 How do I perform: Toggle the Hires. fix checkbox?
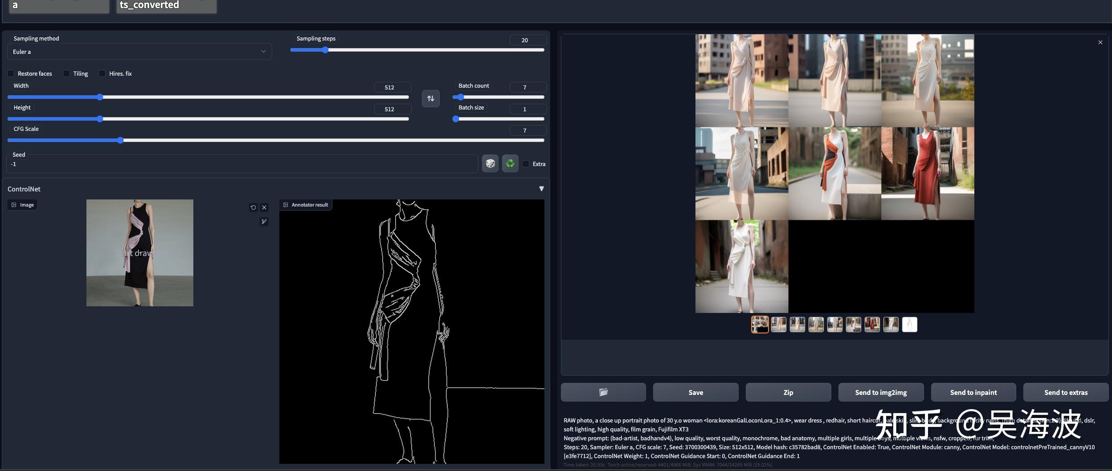click(x=102, y=73)
